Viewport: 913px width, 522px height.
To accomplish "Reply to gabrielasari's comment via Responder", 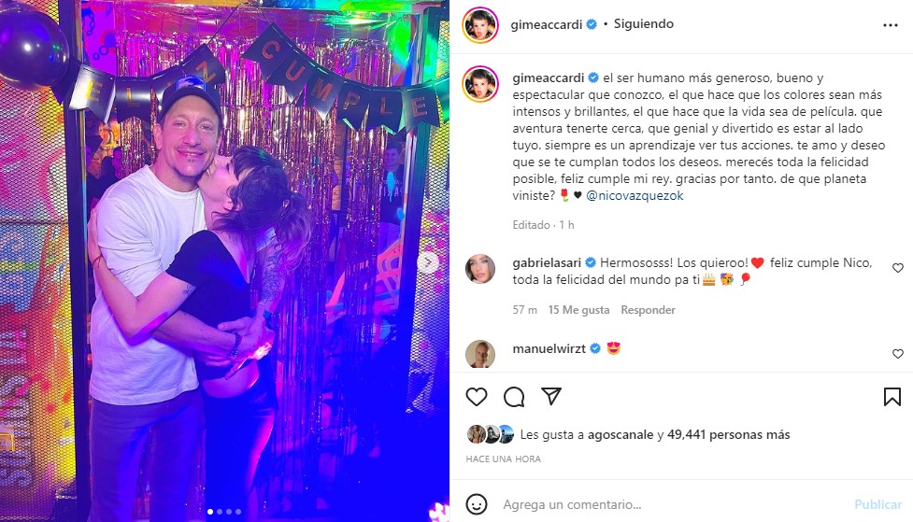I will tap(648, 310).
